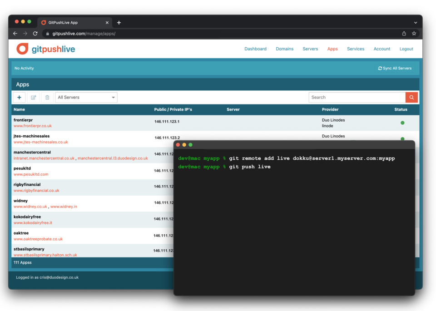Screen dimensions: 436x311
Task: Open the www.oaktreeprobate.co.uk link
Action: point(38,239)
